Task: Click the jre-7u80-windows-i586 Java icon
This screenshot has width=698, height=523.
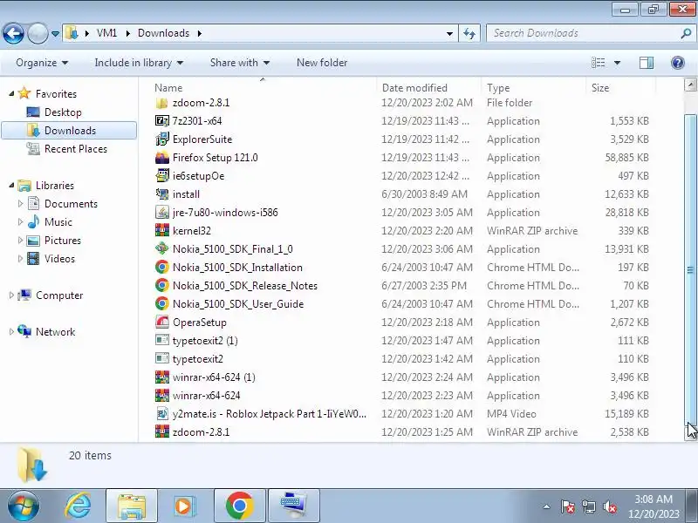Action: point(162,212)
